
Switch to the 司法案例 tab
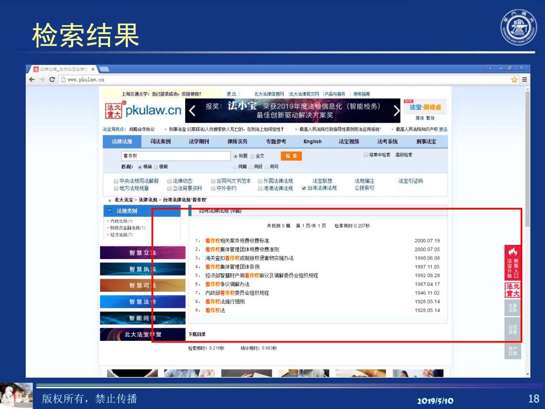pyautogui.click(x=160, y=141)
